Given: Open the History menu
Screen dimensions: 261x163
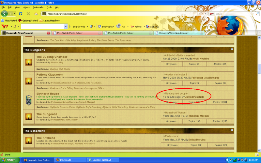Looking at the screenshot, I should (x=26, y=7).
